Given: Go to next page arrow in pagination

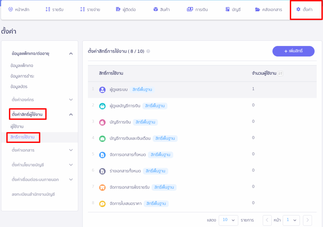Looking at the screenshot, I should click(308, 220).
